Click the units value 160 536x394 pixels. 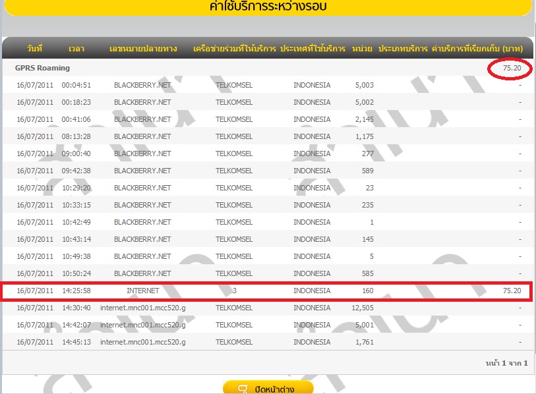point(368,291)
